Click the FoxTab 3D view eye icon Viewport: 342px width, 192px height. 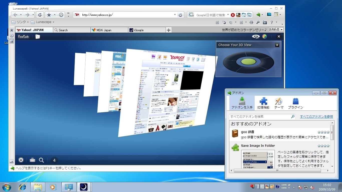tap(256, 36)
